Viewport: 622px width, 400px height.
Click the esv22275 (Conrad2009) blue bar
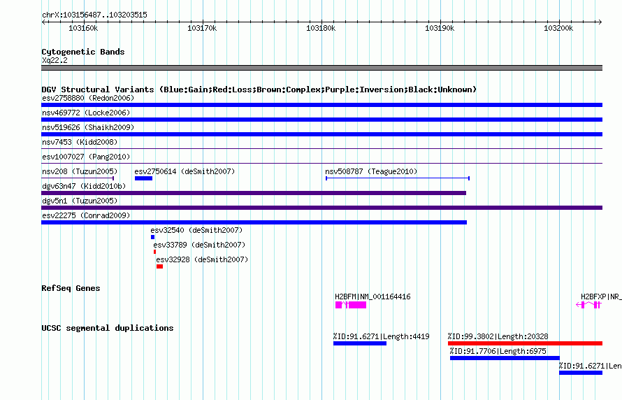[x=254, y=222]
